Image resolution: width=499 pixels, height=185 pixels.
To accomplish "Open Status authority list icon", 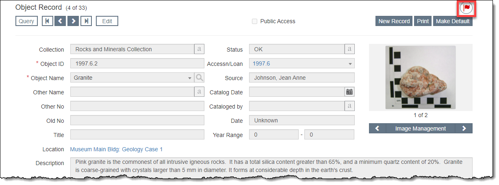I will 349,49.
